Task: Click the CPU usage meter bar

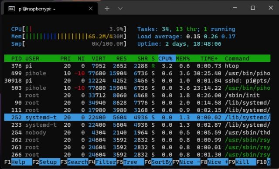Action: 69,29
